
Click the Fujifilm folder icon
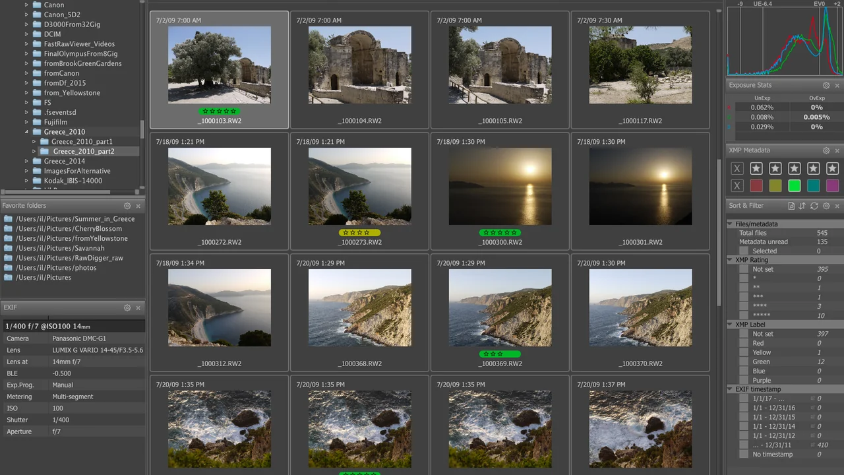37,122
